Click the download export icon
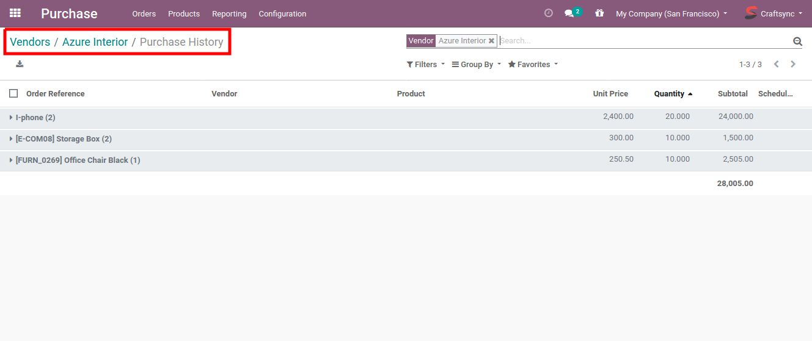812x341 pixels. point(20,64)
